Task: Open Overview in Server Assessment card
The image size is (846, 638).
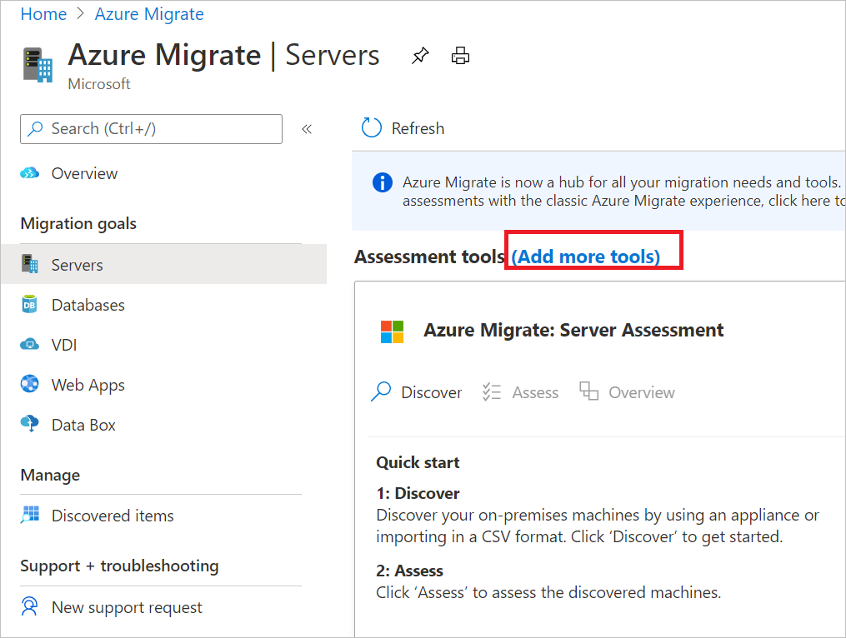Action: point(628,392)
